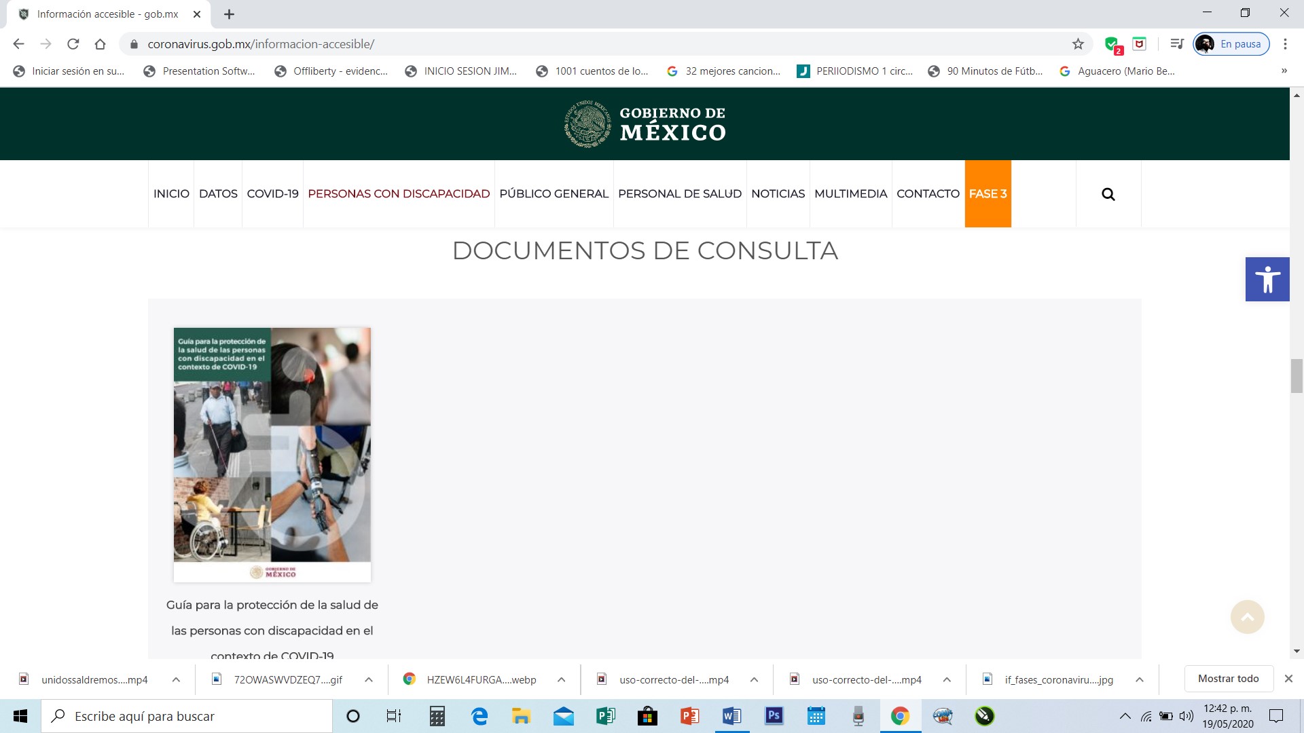This screenshot has height=733, width=1304.
Task: Expand options for if_fases_coronaviru jpg download
Action: click(x=1140, y=679)
